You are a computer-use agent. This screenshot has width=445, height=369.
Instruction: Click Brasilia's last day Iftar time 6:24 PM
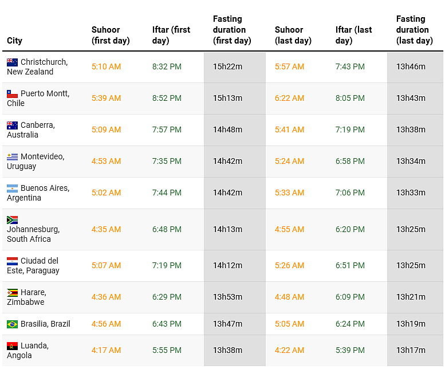pyautogui.click(x=350, y=324)
